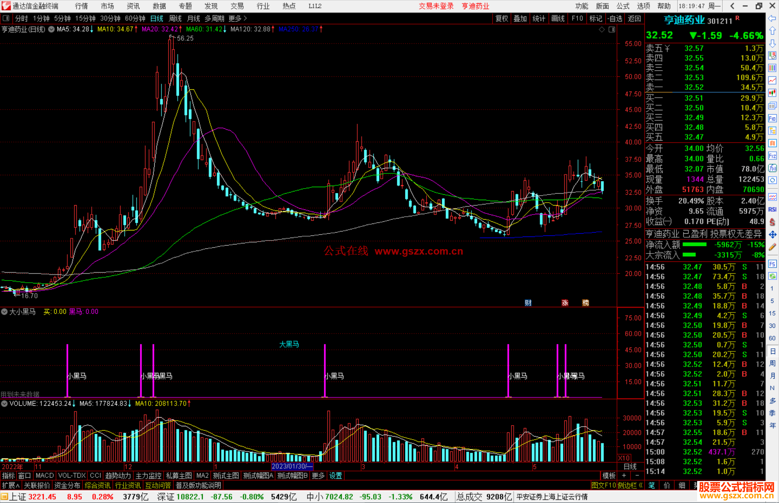Select the MACD indicator tab at bottom
Viewport: 779px width, 503px height.
(44, 476)
